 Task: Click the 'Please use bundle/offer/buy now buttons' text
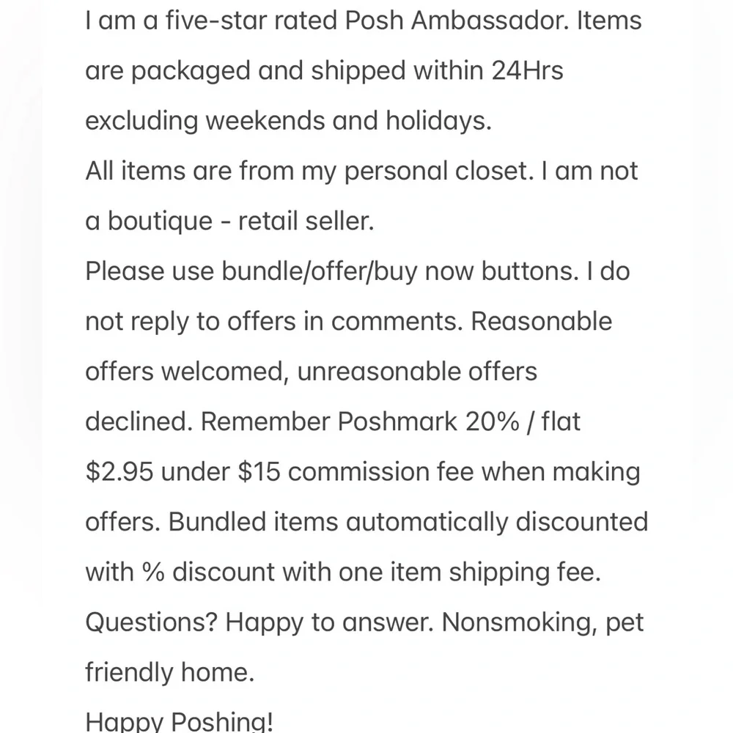(x=332, y=271)
